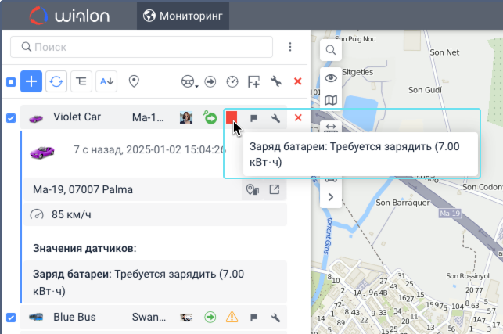
Task: Click the map marker location icon in toolbar
Action: [134, 81]
